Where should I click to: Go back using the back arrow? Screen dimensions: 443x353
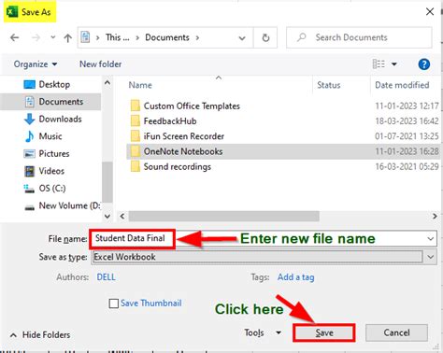click(15, 38)
